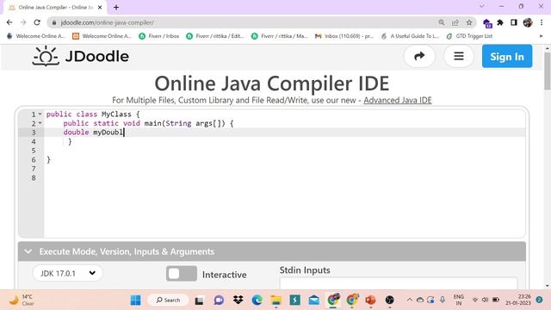The image size is (551, 310).
Task: Open the Windows Start menu
Action: (x=135, y=301)
